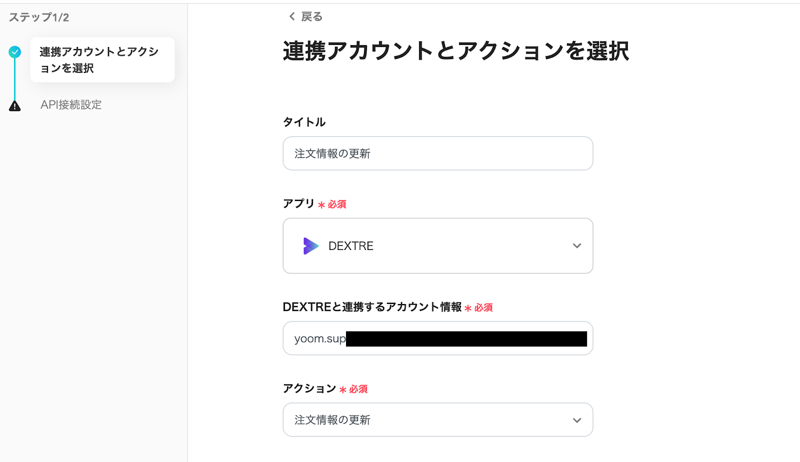This screenshot has width=800, height=462.
Task: Click the DEXTRE app logo icon
Action: tap(310, 246)
